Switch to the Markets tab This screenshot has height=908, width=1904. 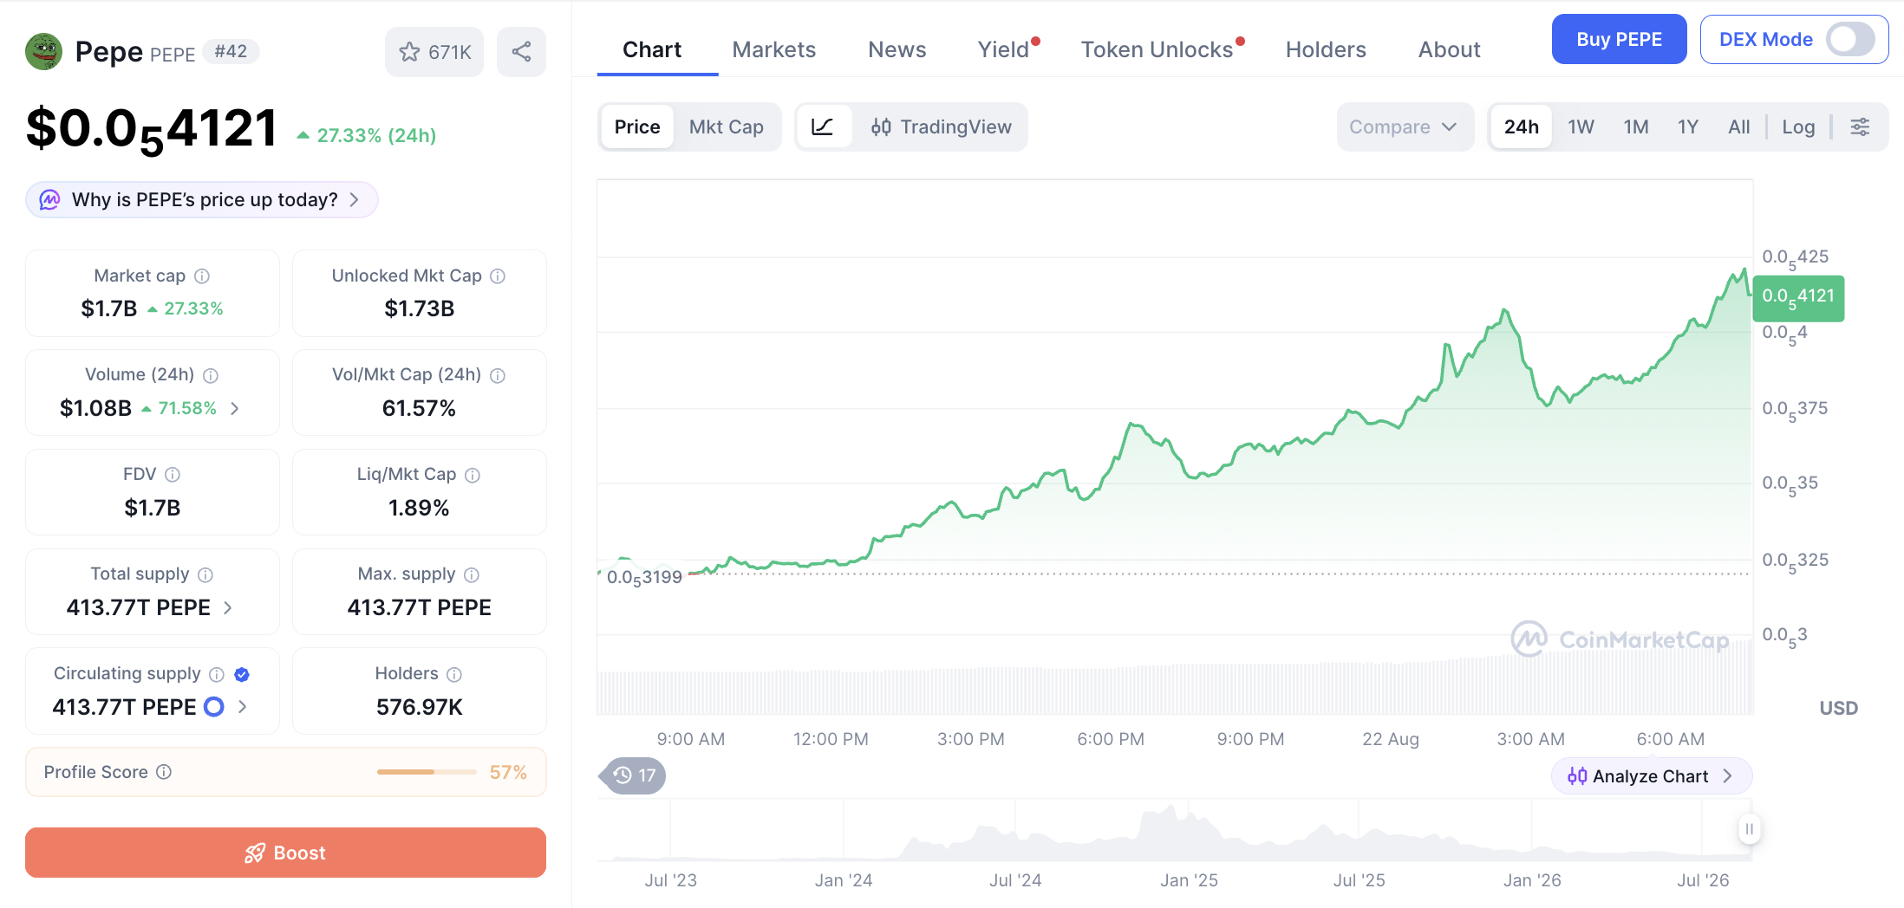coord(773,50)
